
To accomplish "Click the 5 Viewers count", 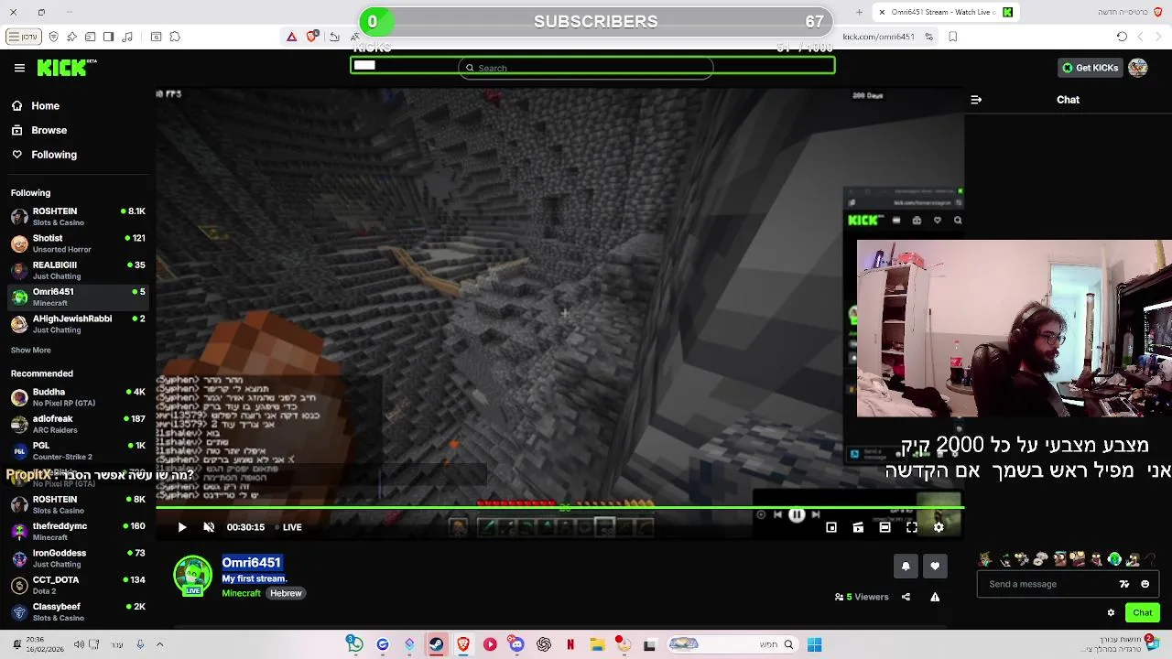I will point(862,597).
